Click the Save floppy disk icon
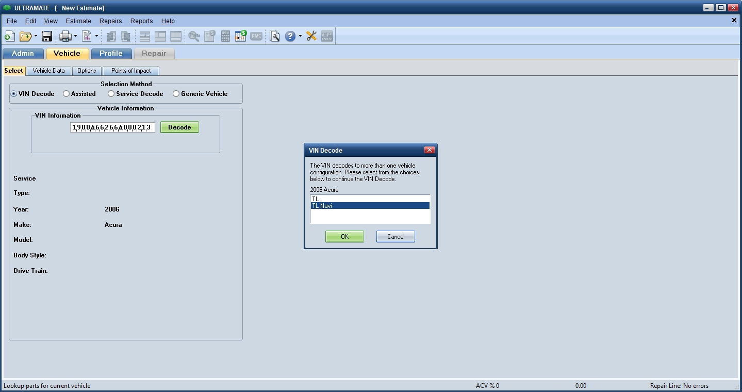742x392 pixels. tap(47, 36)
